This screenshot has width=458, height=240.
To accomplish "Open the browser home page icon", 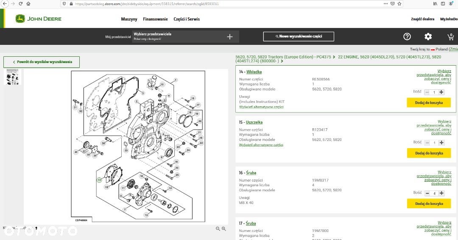I will point(28,3).
